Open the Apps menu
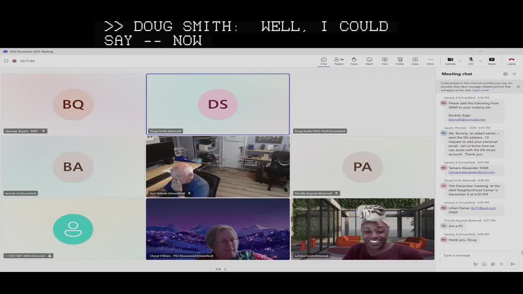Screen dimensions: 523x294 (415, 61)
